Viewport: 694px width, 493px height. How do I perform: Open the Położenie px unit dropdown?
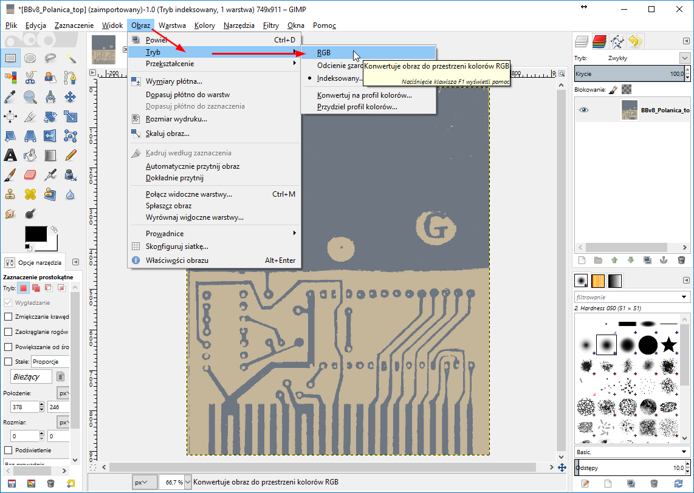click(x=64, y=393)
